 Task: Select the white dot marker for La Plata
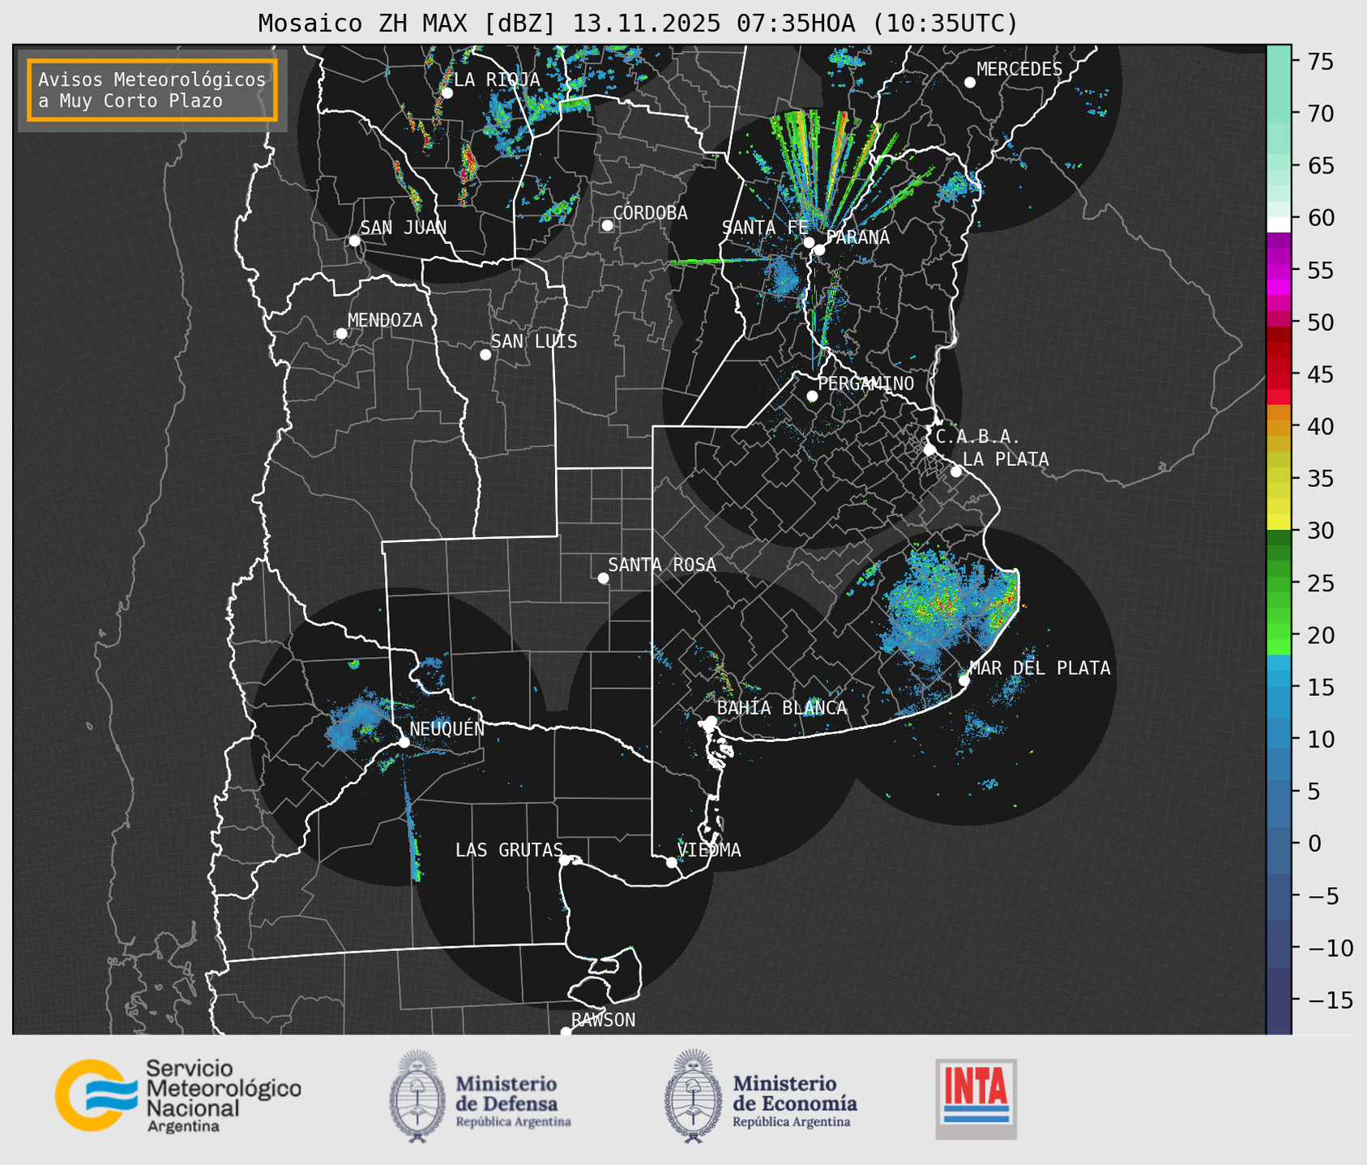(x=956, y=472)
